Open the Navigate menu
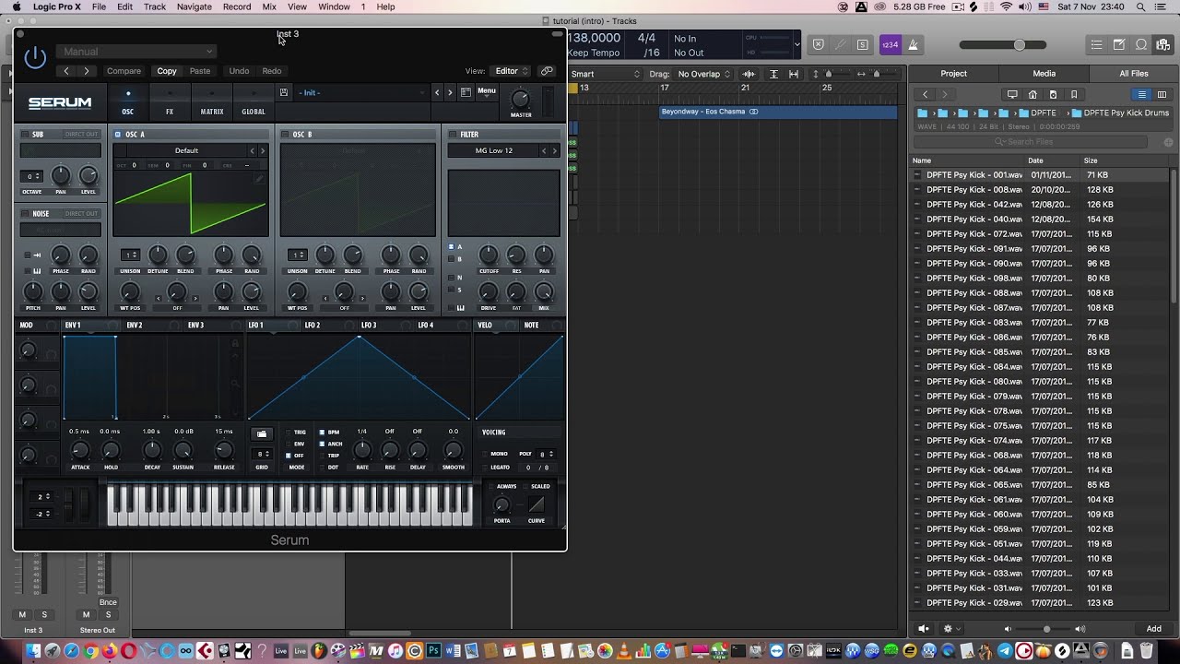This screenshot has height=664, width=1180. tap(194, 6)
